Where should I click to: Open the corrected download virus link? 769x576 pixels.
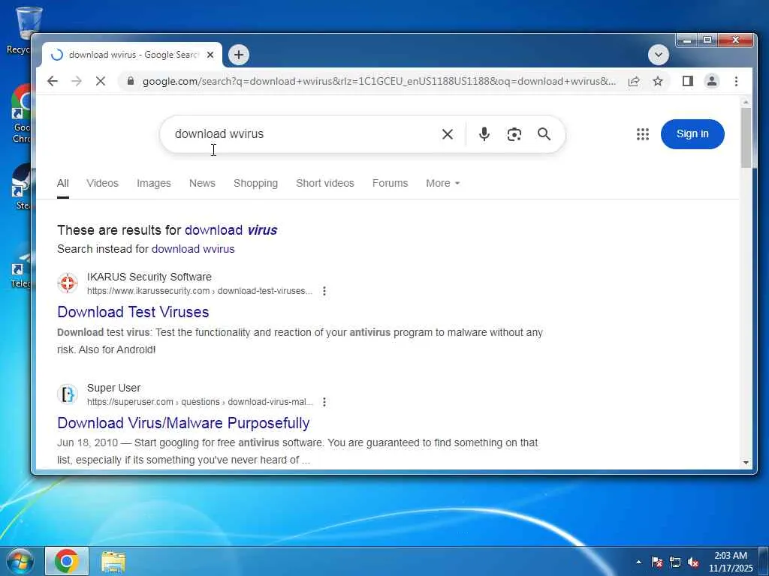pos(231,230)
